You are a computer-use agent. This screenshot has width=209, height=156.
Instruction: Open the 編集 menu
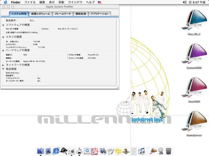click(42, 2)
